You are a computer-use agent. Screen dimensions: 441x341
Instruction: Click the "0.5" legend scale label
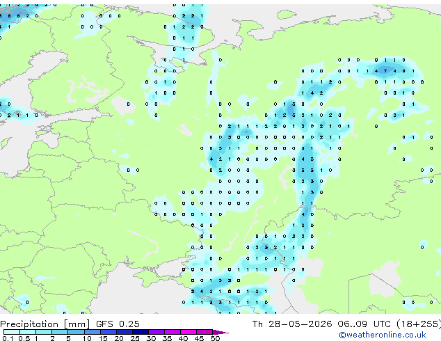(24, 338)
